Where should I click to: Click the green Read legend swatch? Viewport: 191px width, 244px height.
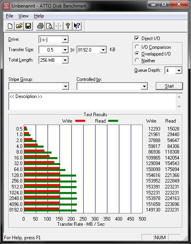pyautogui.click(x=113, y=121)
